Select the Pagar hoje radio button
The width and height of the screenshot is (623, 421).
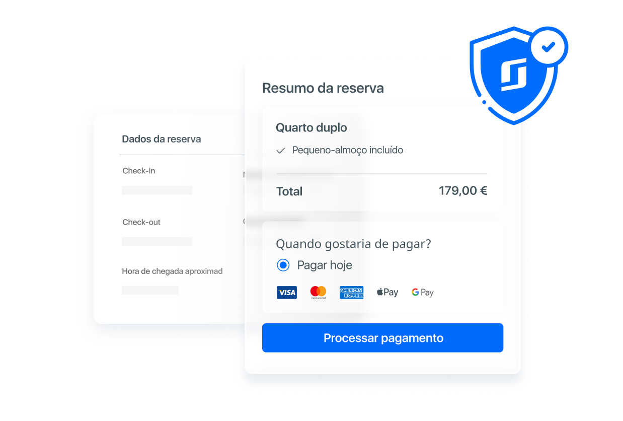(283, 265)
